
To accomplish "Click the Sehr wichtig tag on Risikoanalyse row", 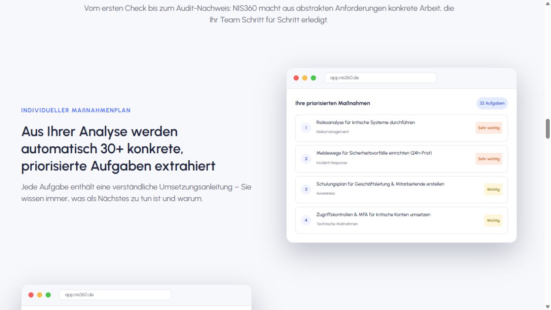I will coord(489,128).
